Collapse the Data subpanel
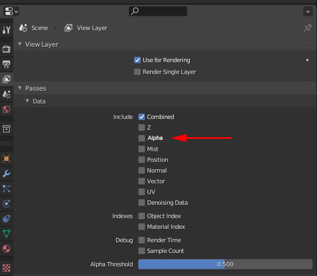Image resolution: width=317 pixels, height=276 pixels. (x=27, y=101)
